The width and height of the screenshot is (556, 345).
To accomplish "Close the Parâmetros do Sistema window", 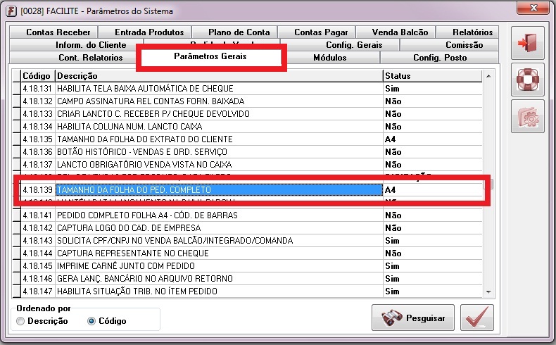I will [x=533, y=8].
